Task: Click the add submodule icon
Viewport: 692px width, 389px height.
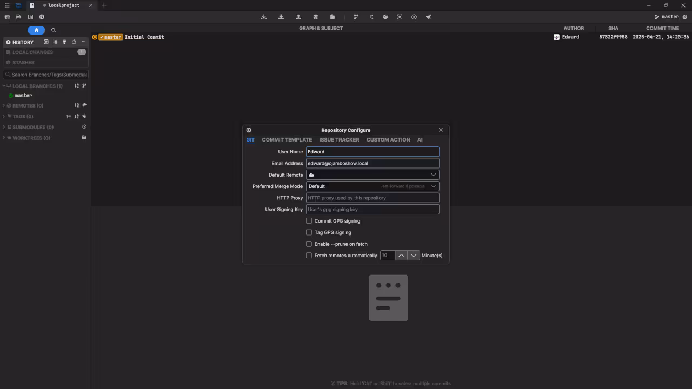Action: 84,127
